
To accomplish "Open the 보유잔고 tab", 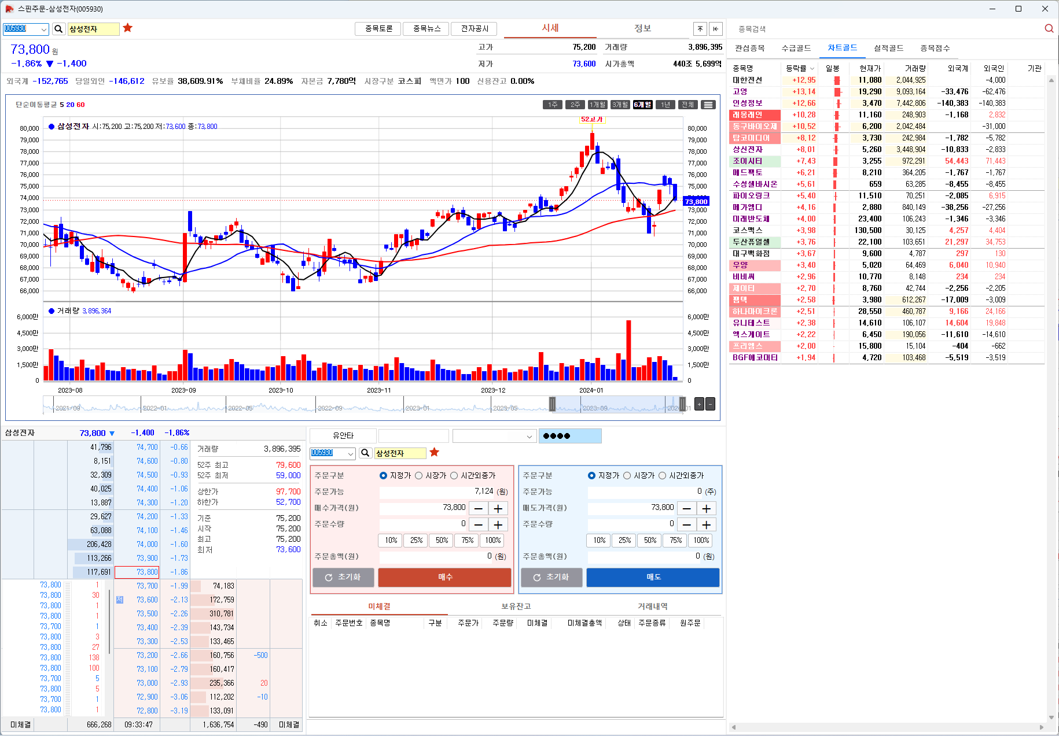I will (516, 606).
